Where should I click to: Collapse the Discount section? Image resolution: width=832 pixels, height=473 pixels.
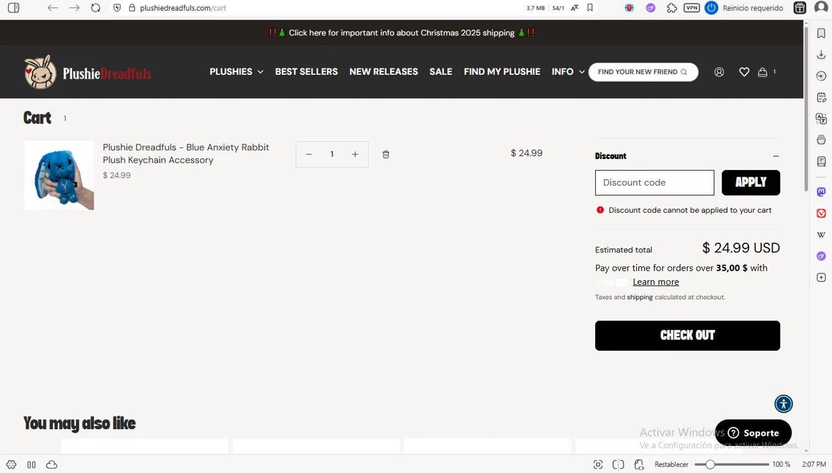pyautogui.click(x=776, y=156)
